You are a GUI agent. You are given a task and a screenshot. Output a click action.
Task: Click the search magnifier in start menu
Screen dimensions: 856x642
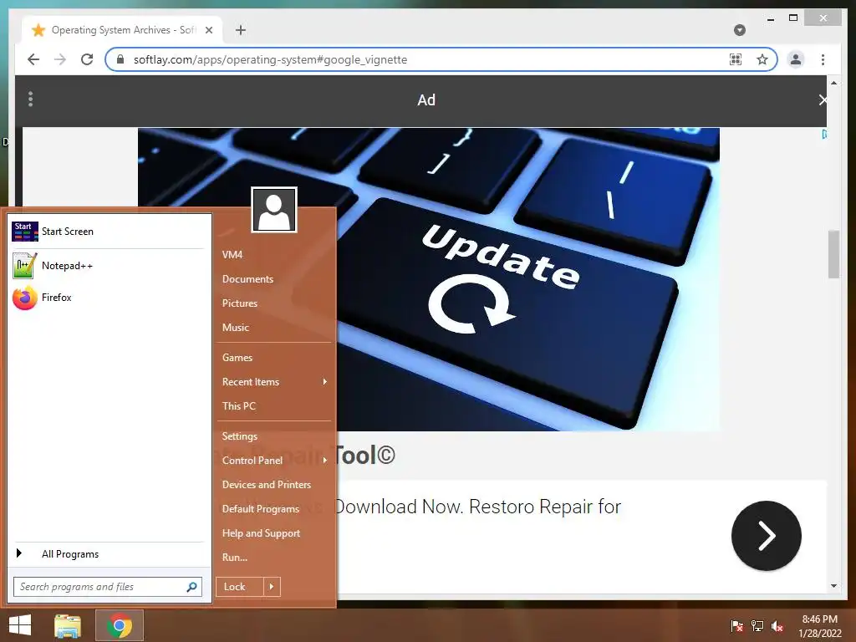(x=191, y=587)
